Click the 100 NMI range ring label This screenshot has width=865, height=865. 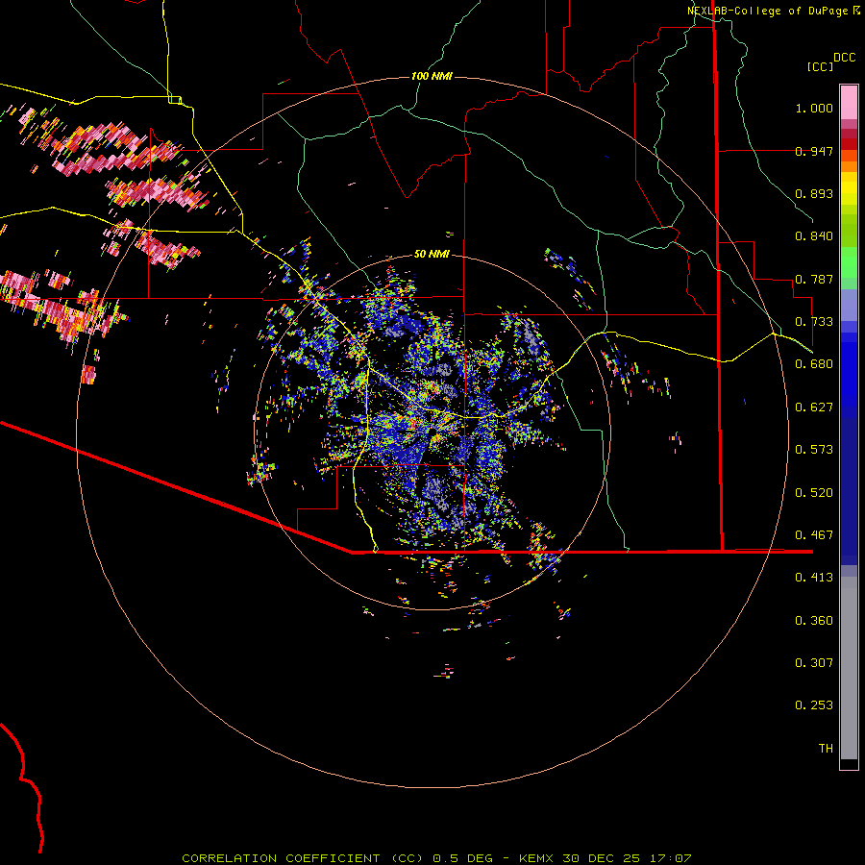coord(432,76)
